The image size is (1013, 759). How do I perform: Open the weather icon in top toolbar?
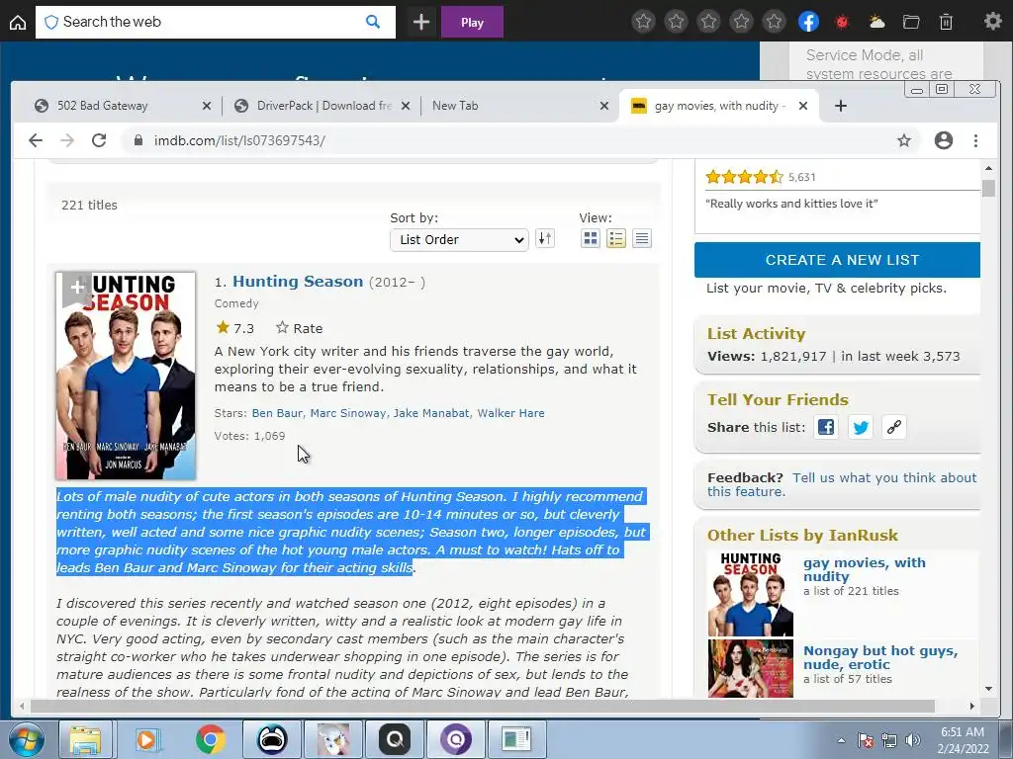[x=876, y=23]
